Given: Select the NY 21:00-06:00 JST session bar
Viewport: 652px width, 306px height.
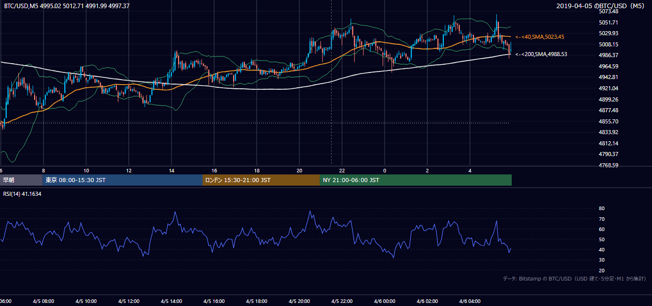Looking at the screenshot, I should (415, 180).
